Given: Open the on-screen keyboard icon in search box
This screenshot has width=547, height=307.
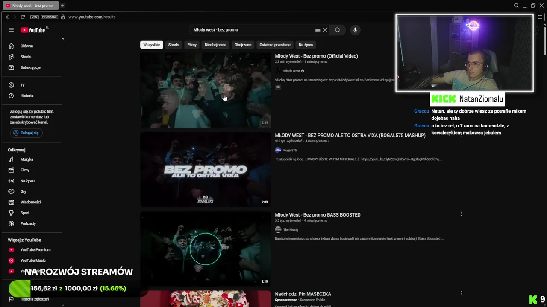Looking at the screenshot, I should pyautogui.click(x=318, y=30).
